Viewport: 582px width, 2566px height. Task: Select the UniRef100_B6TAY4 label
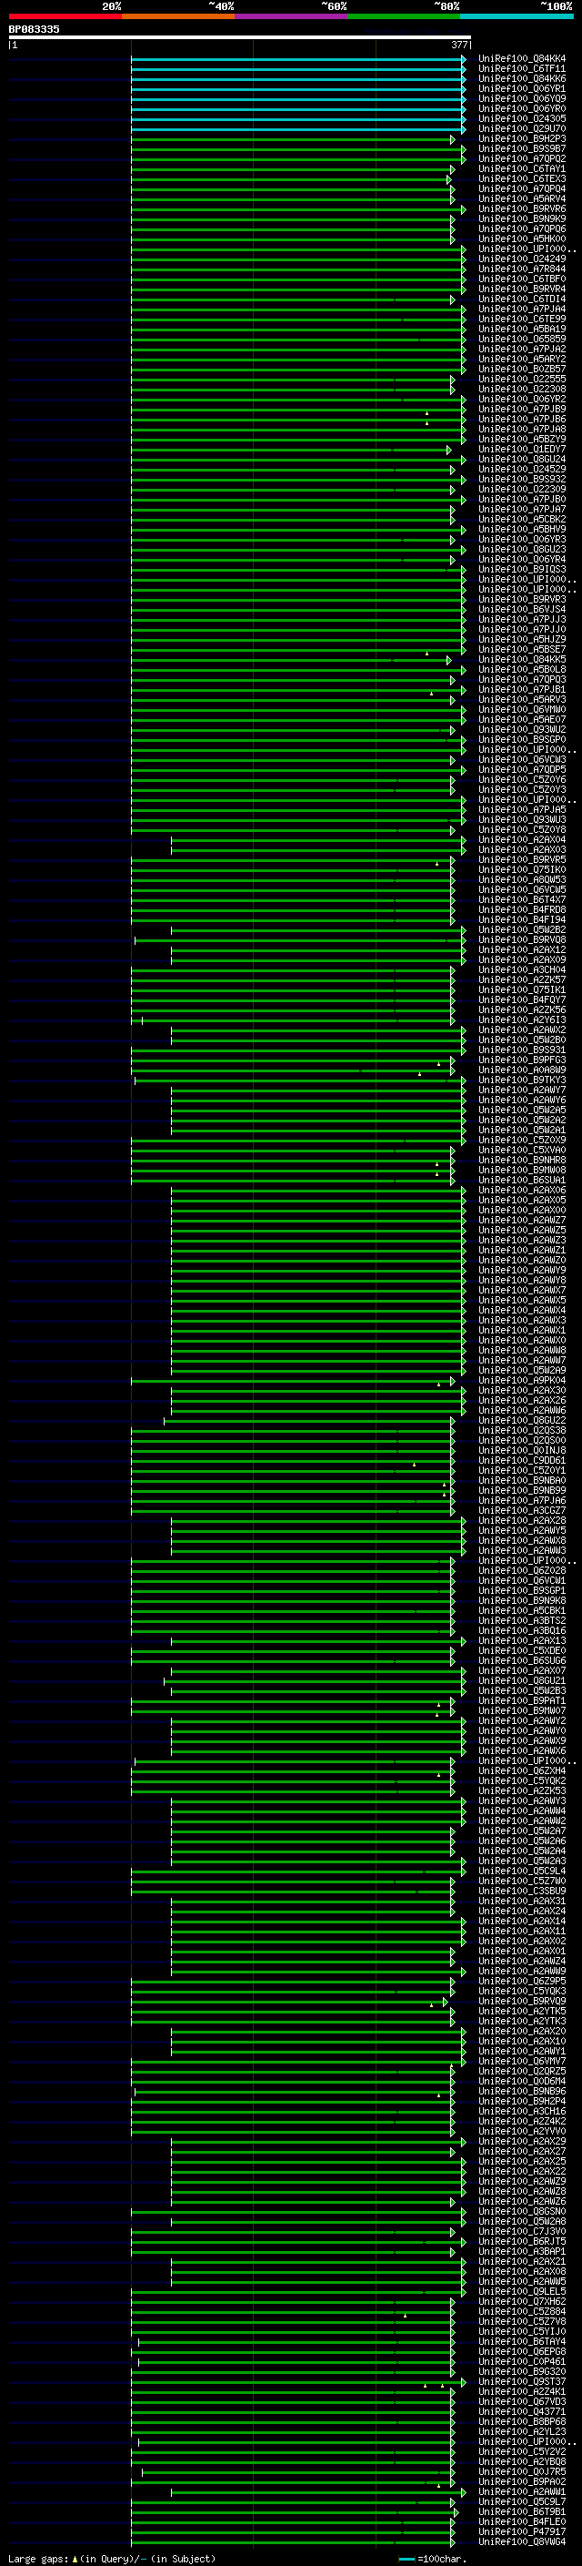click(521, 2341)
